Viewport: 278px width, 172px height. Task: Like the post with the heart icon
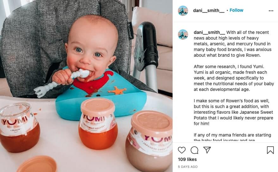pyautogui.click(x=181, y=150)
